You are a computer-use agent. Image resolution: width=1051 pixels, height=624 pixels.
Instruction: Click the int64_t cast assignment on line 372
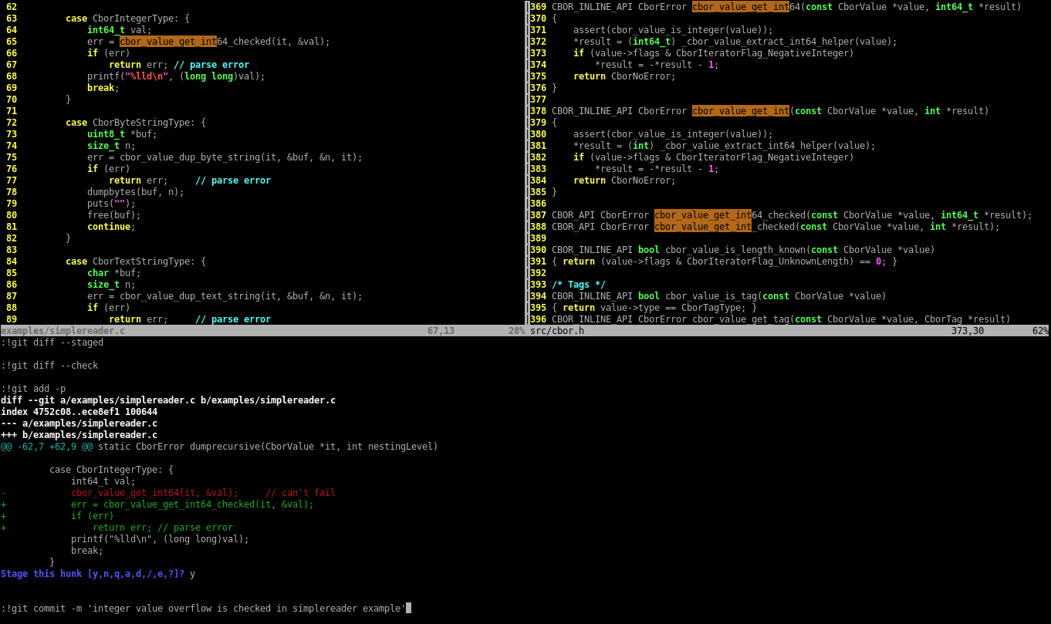click(735, 42)
